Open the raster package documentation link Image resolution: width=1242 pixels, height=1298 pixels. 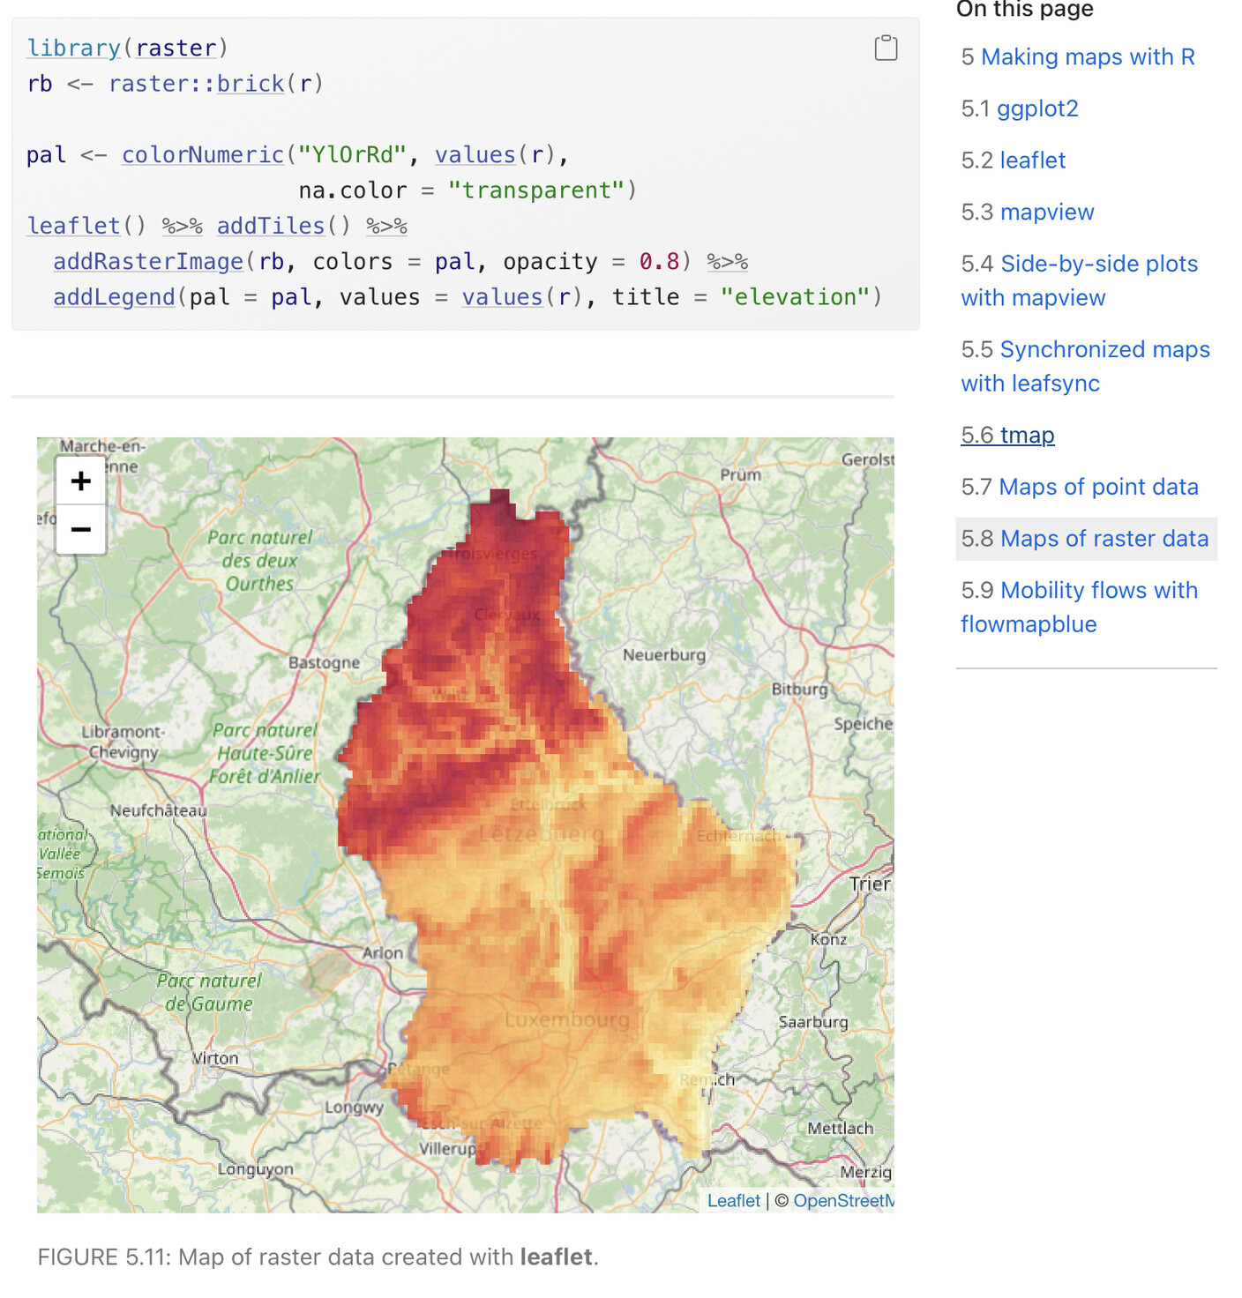[x=176, y=48]
